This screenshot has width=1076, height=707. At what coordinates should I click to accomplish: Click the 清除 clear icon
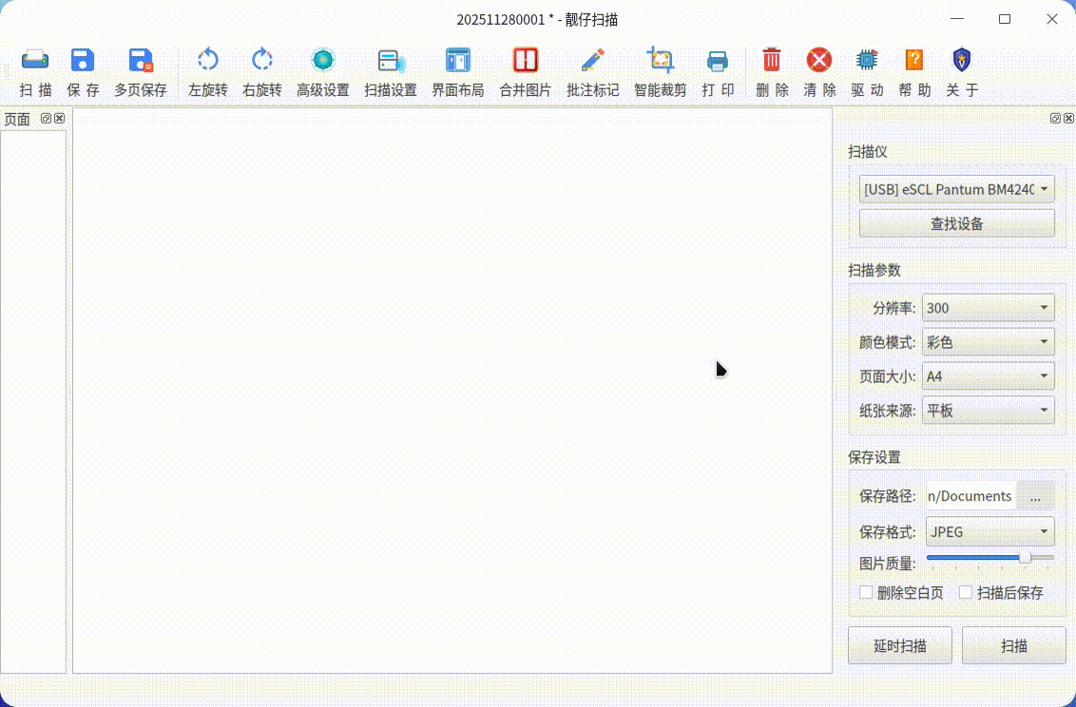pos(819,61)
